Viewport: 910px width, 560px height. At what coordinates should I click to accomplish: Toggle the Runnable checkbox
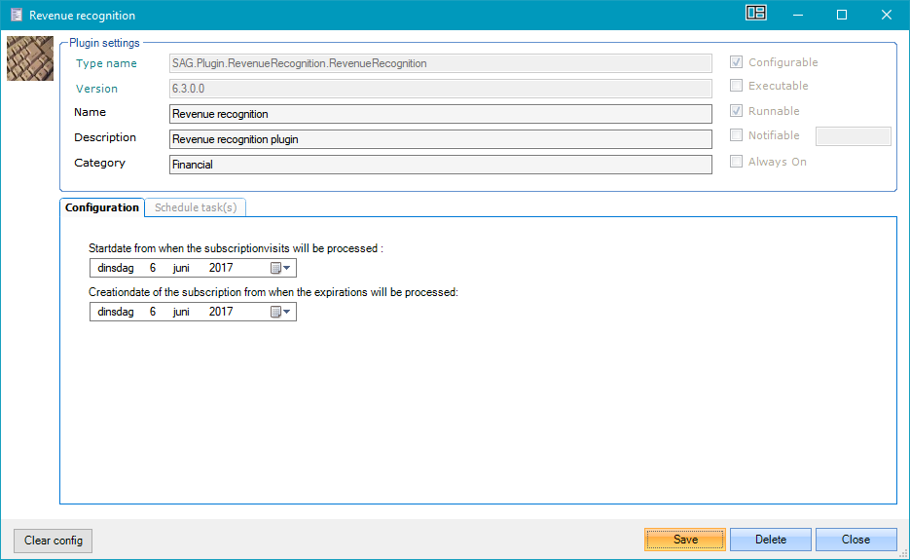coord(737,111)
